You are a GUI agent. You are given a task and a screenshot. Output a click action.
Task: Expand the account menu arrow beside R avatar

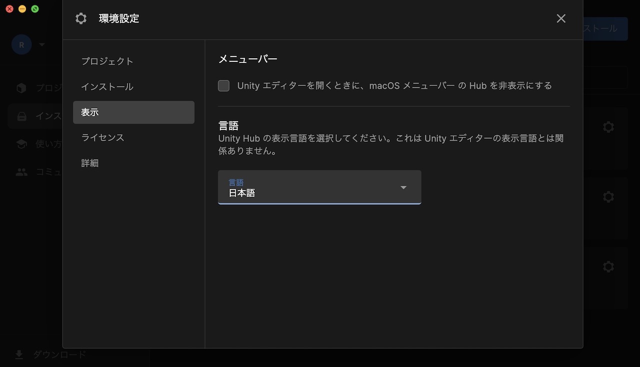41,44
